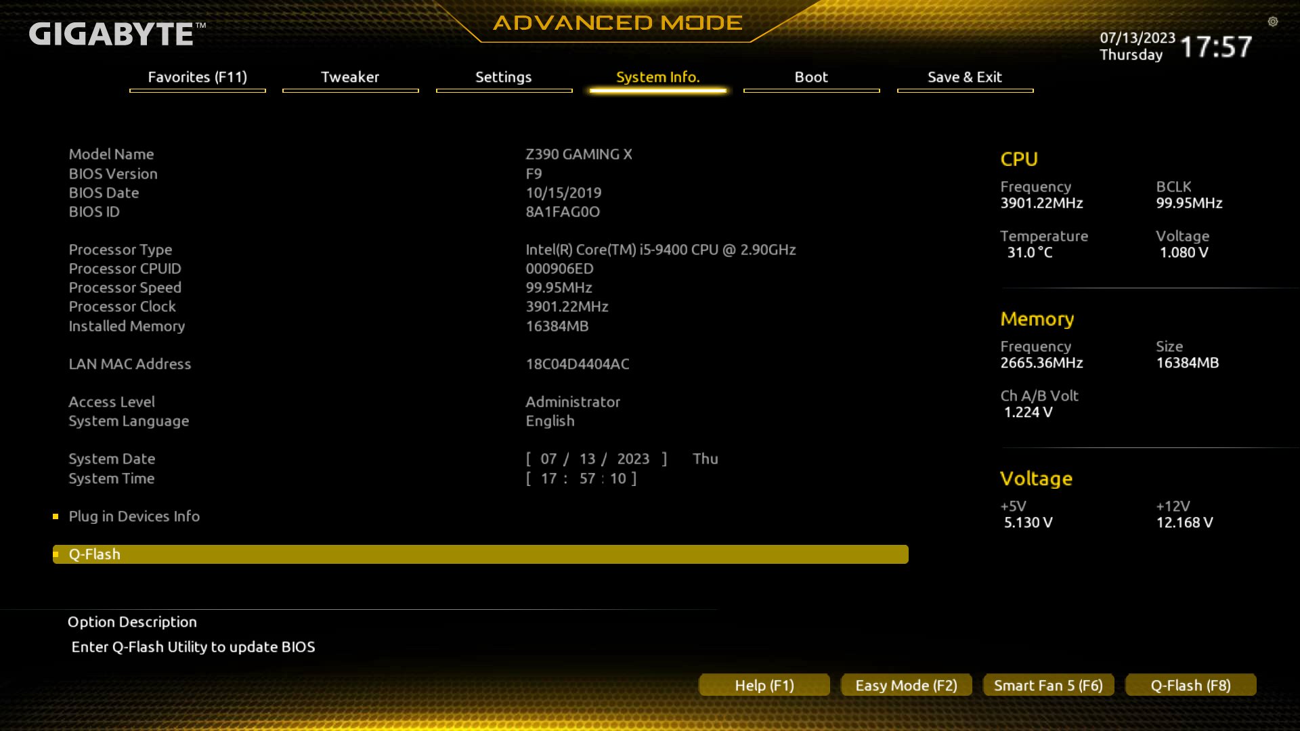Go to the Boot tab

coord(811,77)
